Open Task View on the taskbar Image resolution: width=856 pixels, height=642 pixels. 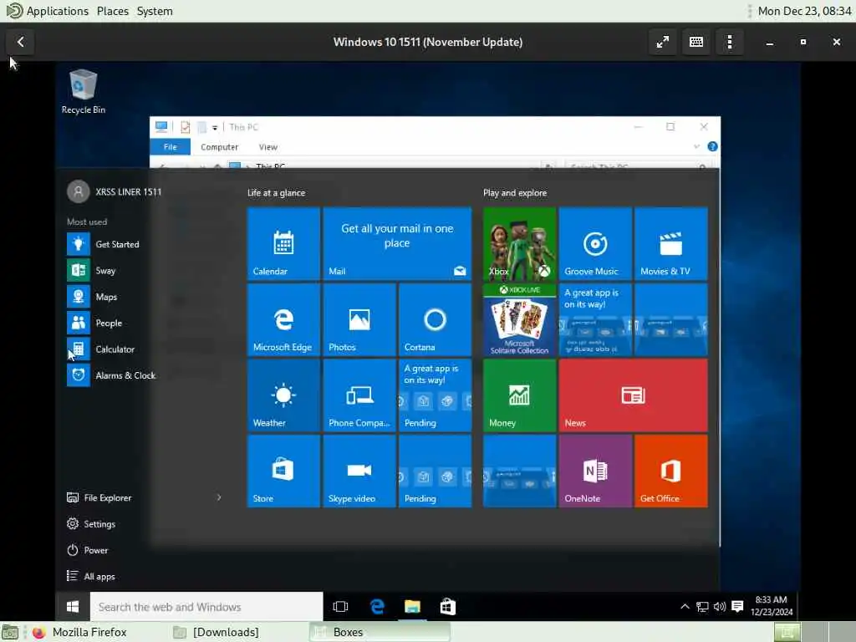coord(341,607)
